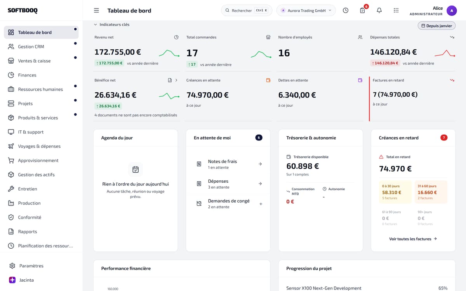Screen dimensions: 466x291
Task: Click the Total commandes store icon
Action: 268,37
